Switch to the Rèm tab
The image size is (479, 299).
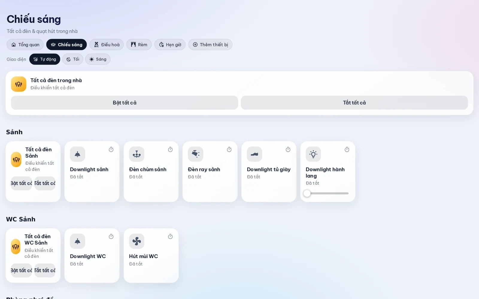139,45
